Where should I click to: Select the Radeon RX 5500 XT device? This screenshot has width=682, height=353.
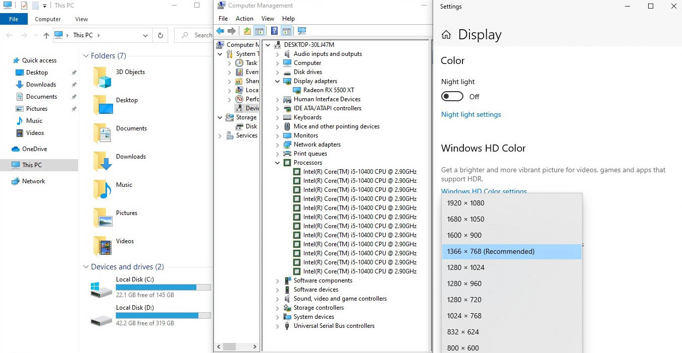328,90
